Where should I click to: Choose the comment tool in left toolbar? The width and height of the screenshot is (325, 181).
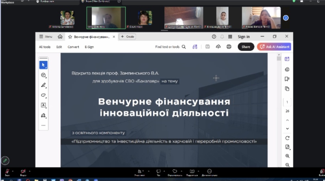tap(43, 75)
